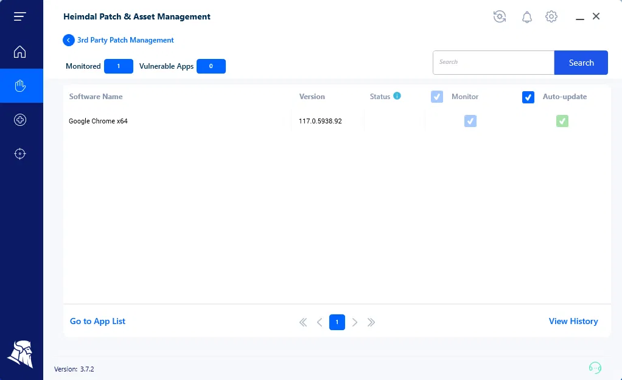The height and width of the screenshot is (380, 622).
Task: Go to the Home sidebar icon
Action: (x=20, y=52)
